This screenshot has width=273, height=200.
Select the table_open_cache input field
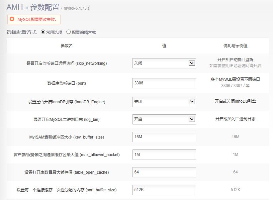164,172
